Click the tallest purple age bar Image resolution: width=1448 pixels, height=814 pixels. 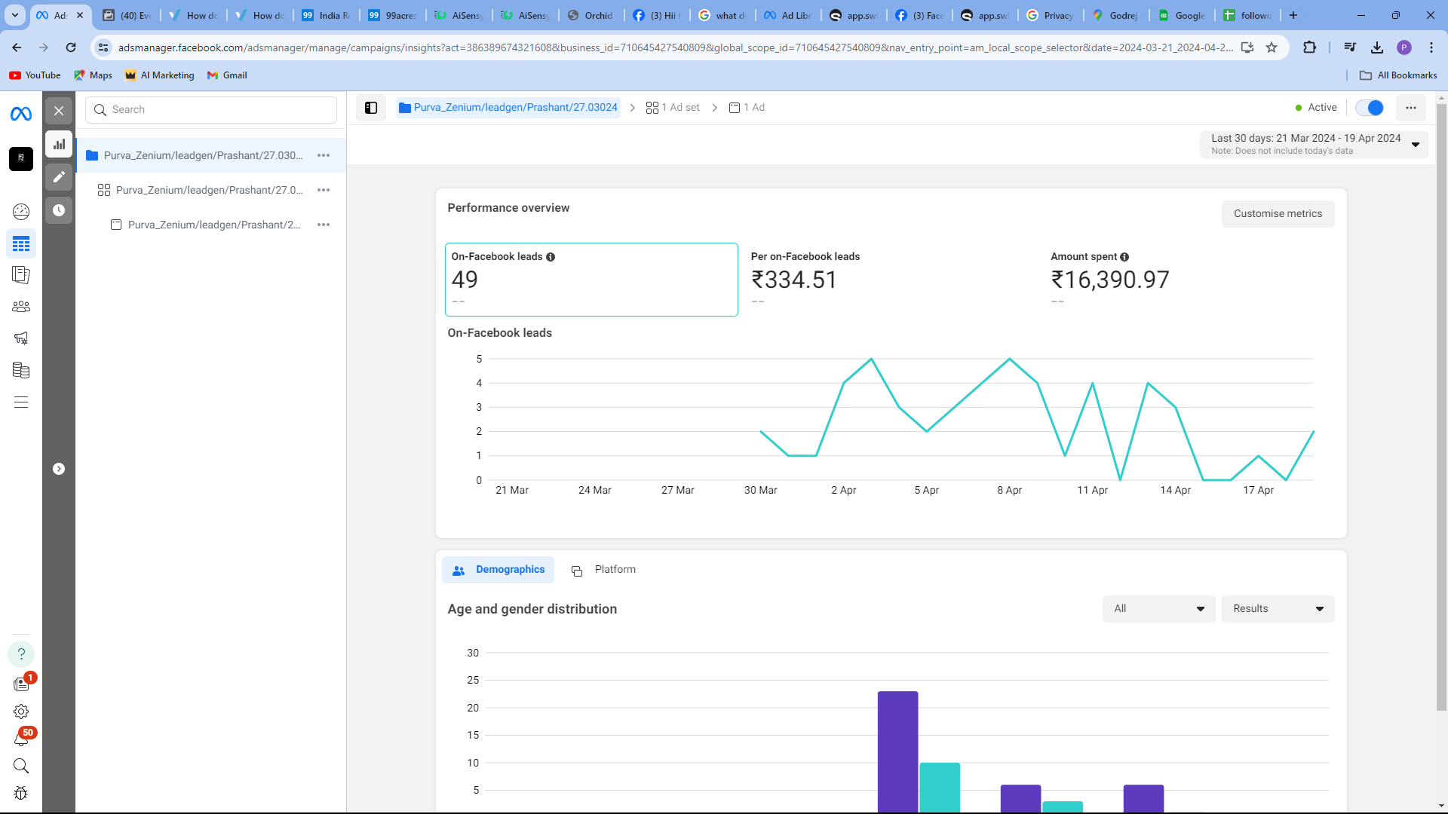[897, 751]
